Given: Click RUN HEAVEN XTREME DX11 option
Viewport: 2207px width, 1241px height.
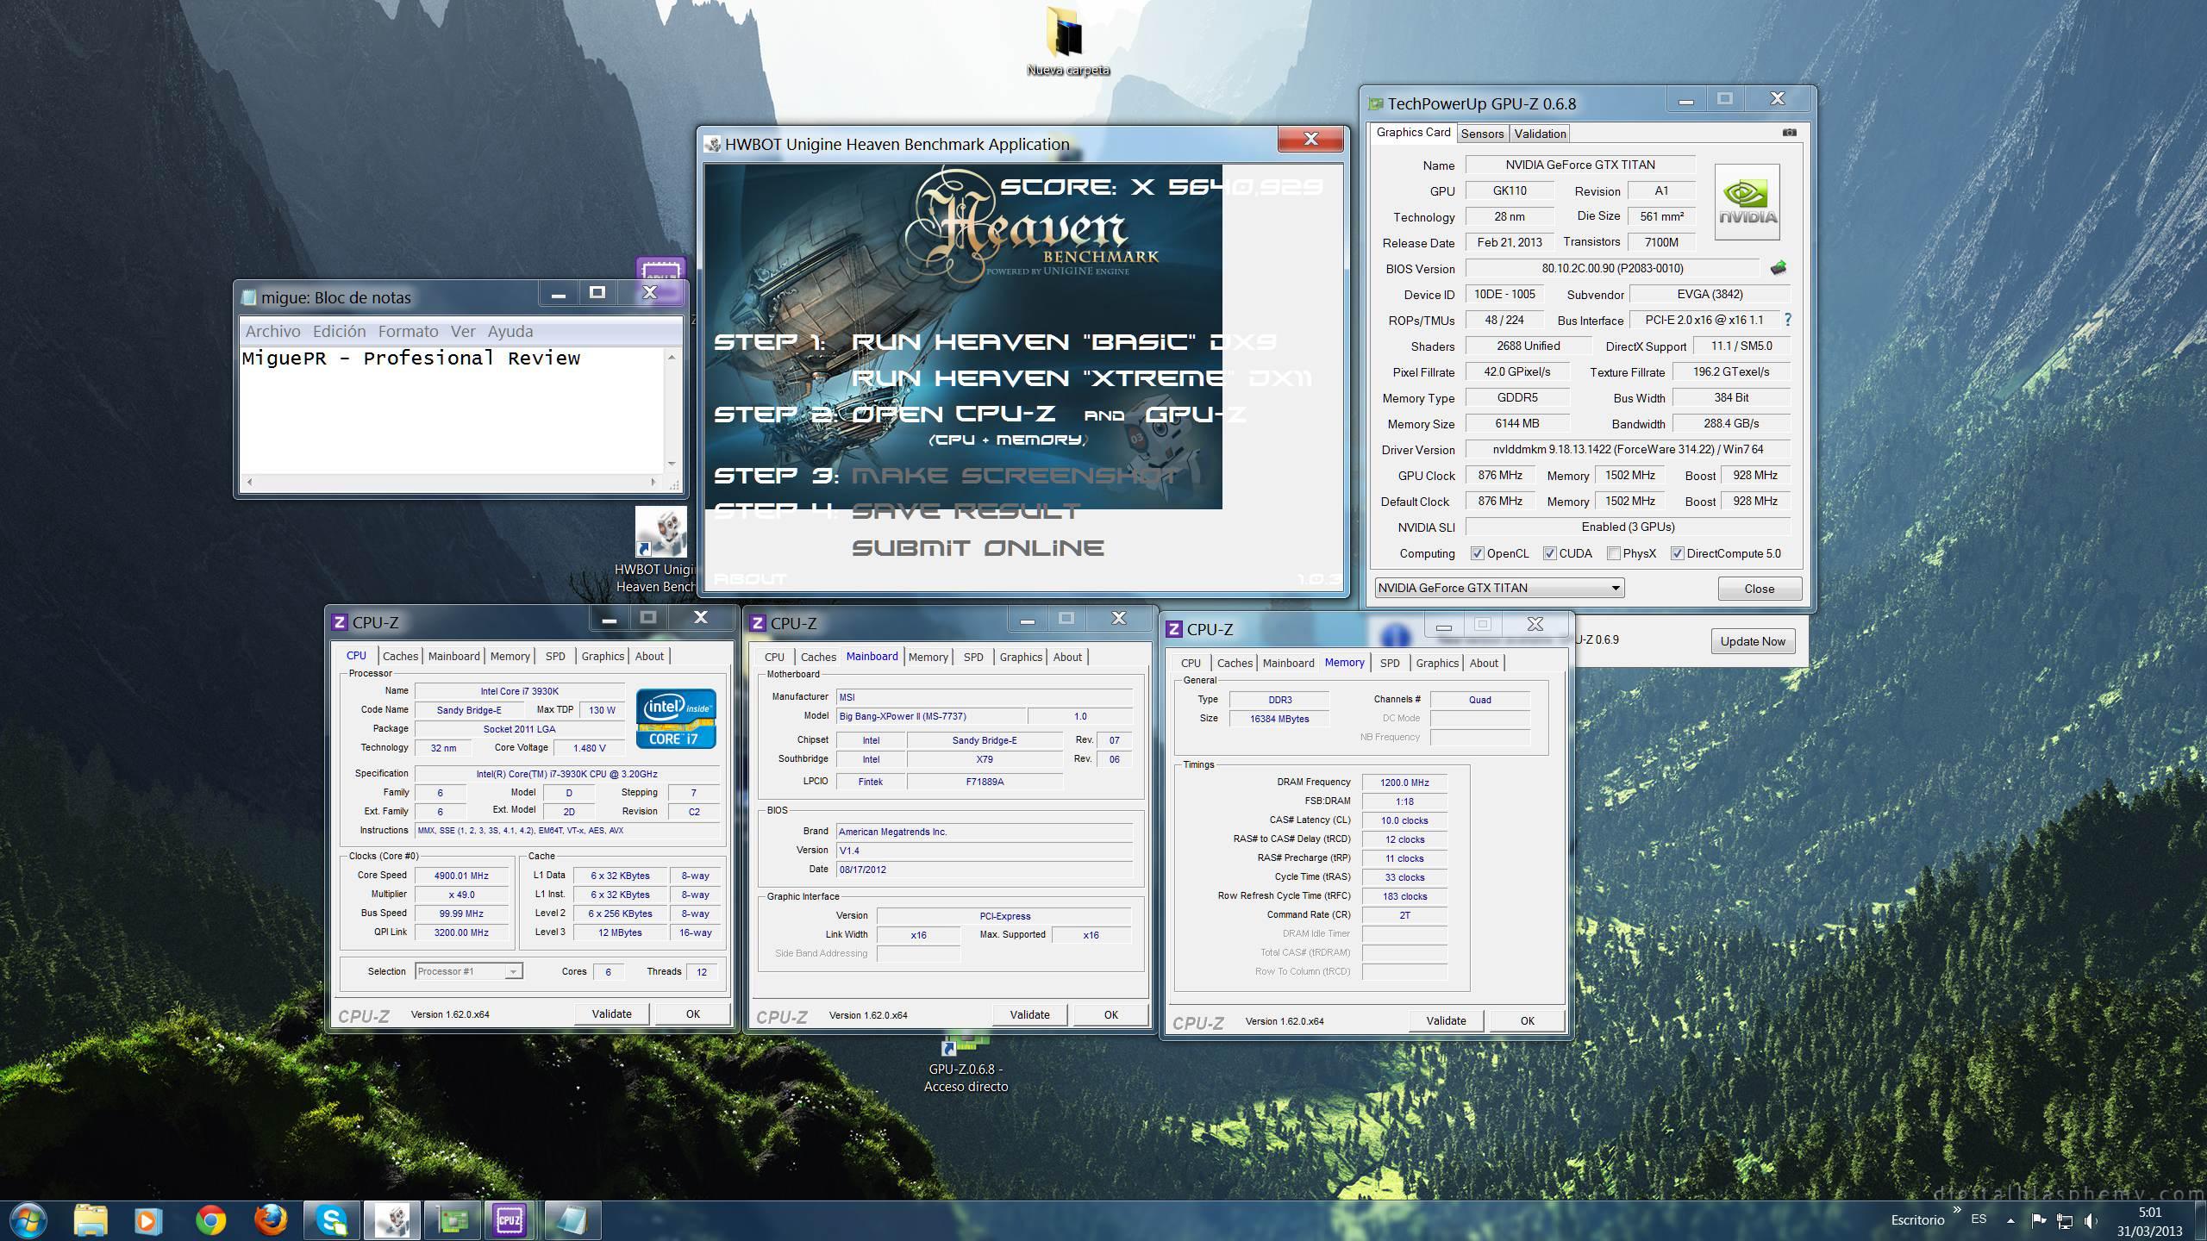Looking at the screenshot, I should pyautogui.click(x=1082, y=378).
